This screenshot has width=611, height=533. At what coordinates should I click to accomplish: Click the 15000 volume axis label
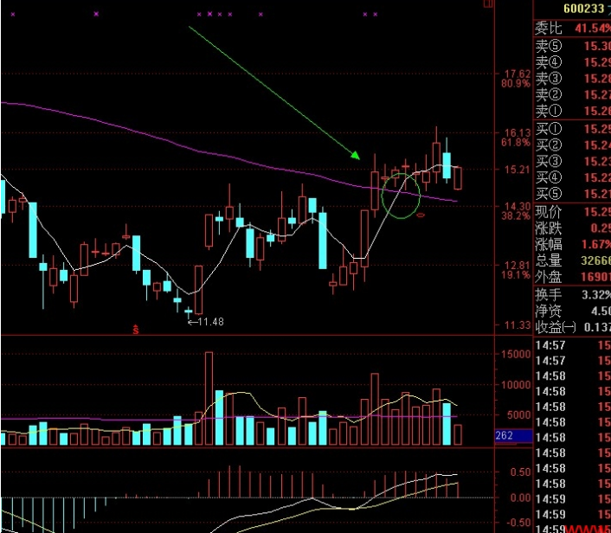516,354
